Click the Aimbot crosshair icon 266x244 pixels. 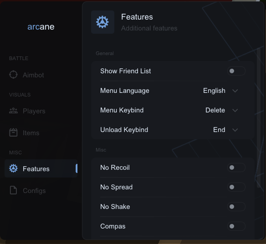tap(13, 75)
